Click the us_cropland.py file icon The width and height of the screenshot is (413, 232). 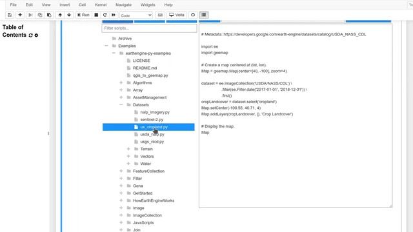click(136, 127)
